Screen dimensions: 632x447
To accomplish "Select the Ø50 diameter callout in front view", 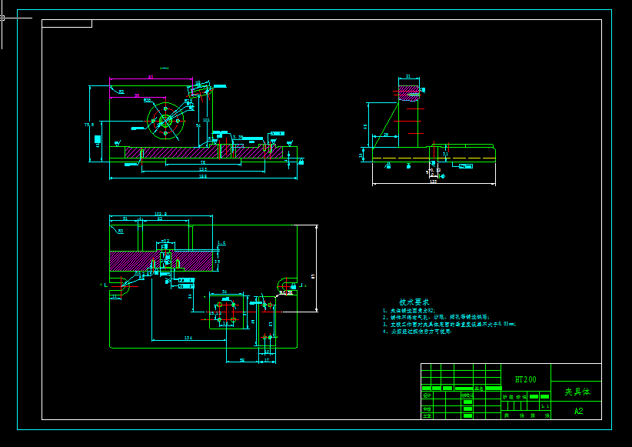I will [x=147, y=100].
